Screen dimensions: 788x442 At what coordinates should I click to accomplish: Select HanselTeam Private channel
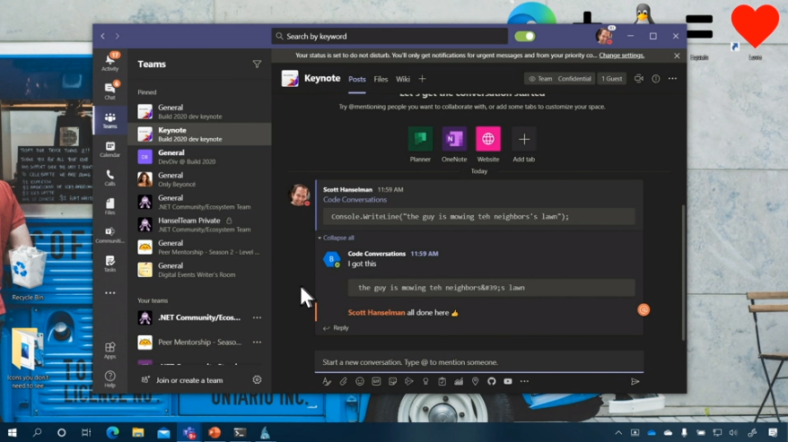200,224
